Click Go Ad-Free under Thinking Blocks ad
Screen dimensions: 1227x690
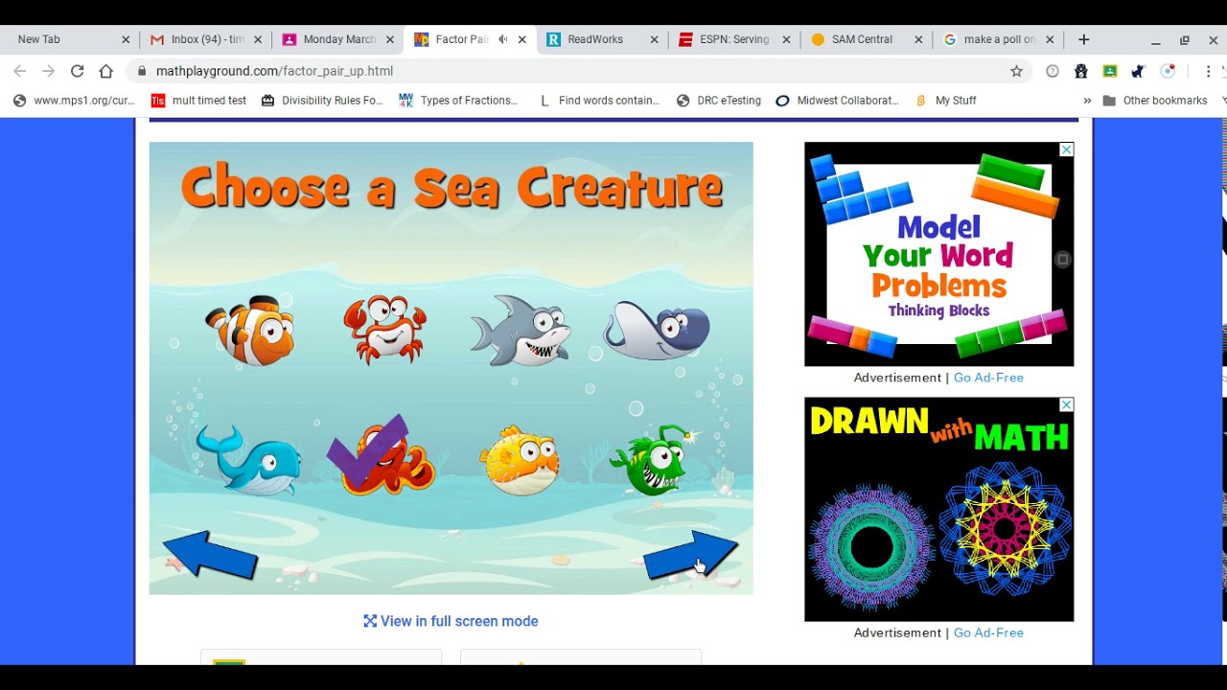point(988,378)
